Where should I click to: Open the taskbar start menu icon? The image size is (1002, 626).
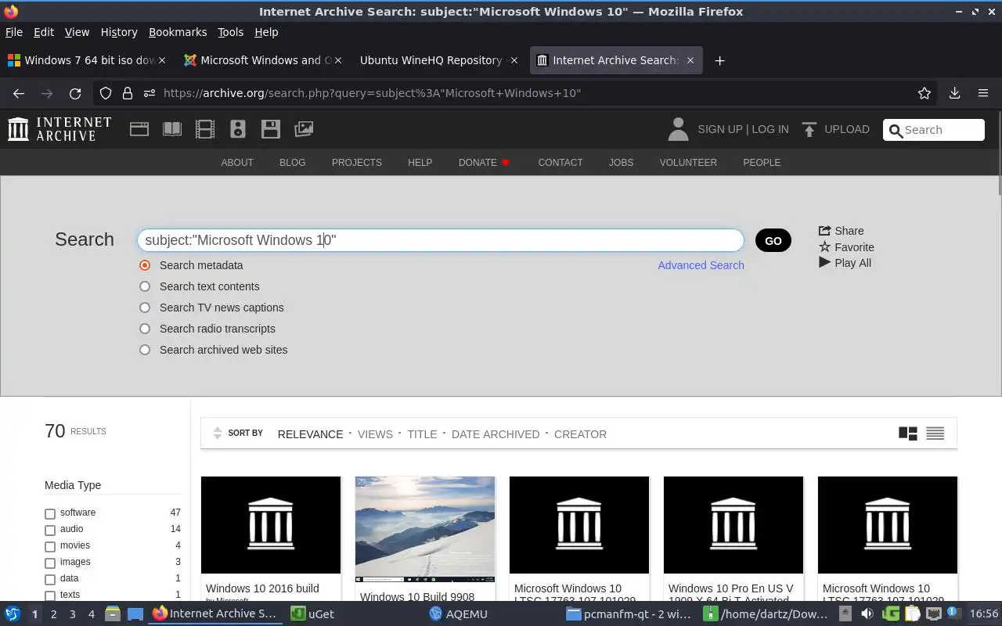tap(13, 614)
